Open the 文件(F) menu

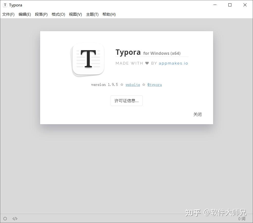(8, 14)
